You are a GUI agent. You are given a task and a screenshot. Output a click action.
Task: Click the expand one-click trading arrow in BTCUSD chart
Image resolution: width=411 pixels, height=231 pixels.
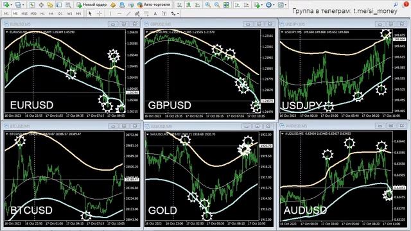coord(7,134)
